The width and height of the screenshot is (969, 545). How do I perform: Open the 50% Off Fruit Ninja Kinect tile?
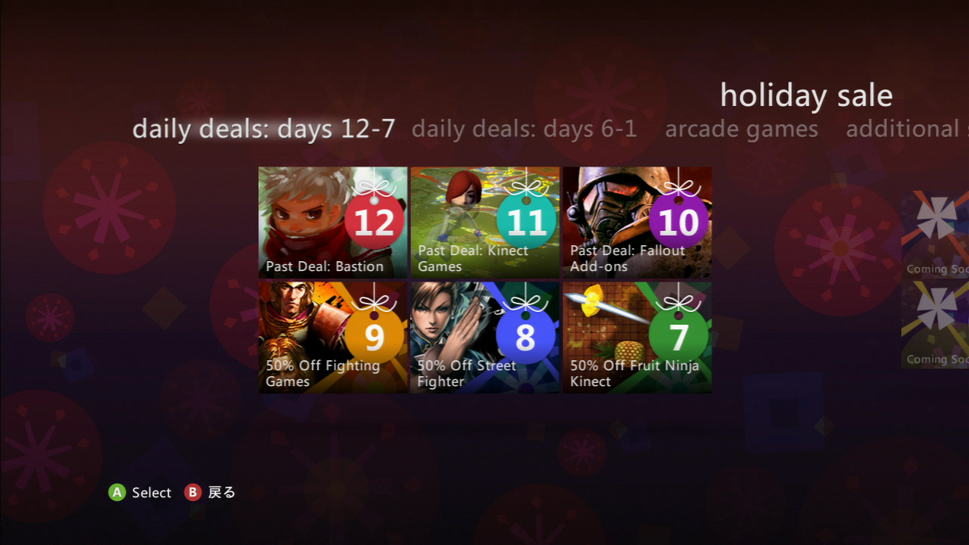click(x=637, y=338)
